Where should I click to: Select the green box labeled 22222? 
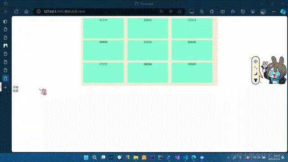point(148,28)
